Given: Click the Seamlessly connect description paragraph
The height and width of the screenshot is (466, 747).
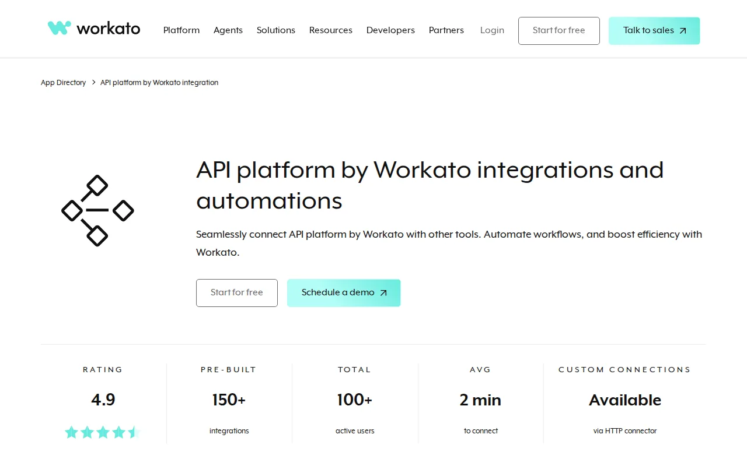Looking at the screenshot, I should 449,243.
